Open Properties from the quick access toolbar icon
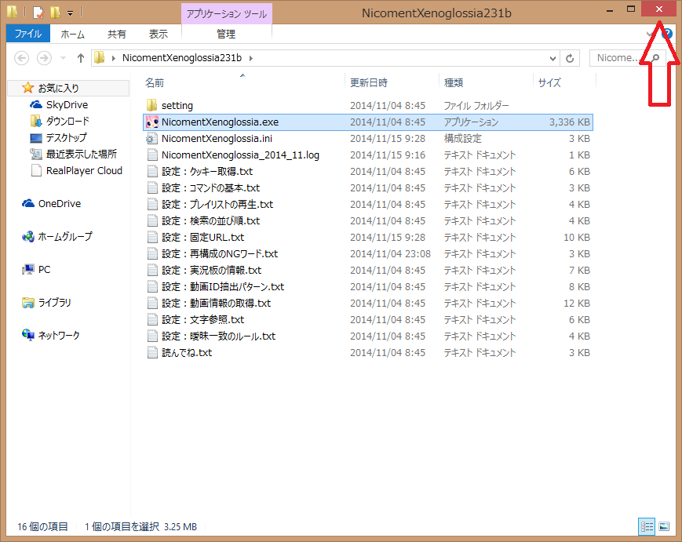682x542 pixels. [36, 11]
